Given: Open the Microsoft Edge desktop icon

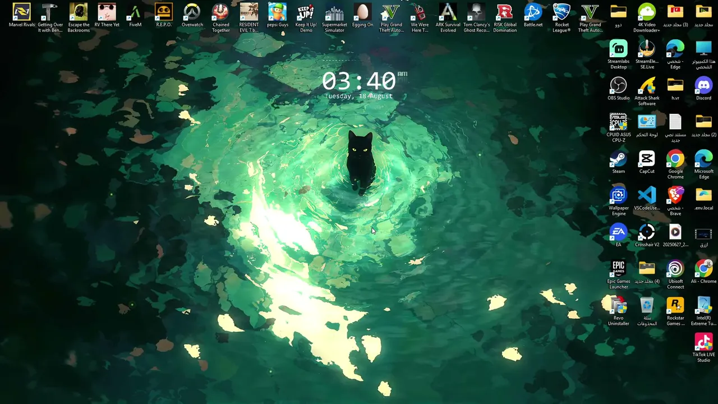Looking at the screenshot, I should pyautogui.click(x=703, y=164).
